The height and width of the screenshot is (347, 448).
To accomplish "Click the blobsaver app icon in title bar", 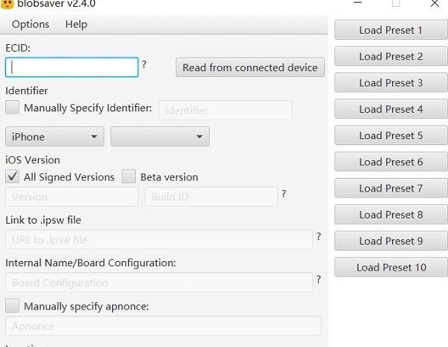I will [x=7, y=4].
